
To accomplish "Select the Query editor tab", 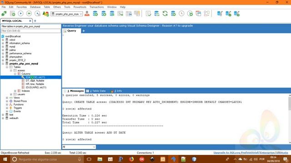I will (72, 31).
